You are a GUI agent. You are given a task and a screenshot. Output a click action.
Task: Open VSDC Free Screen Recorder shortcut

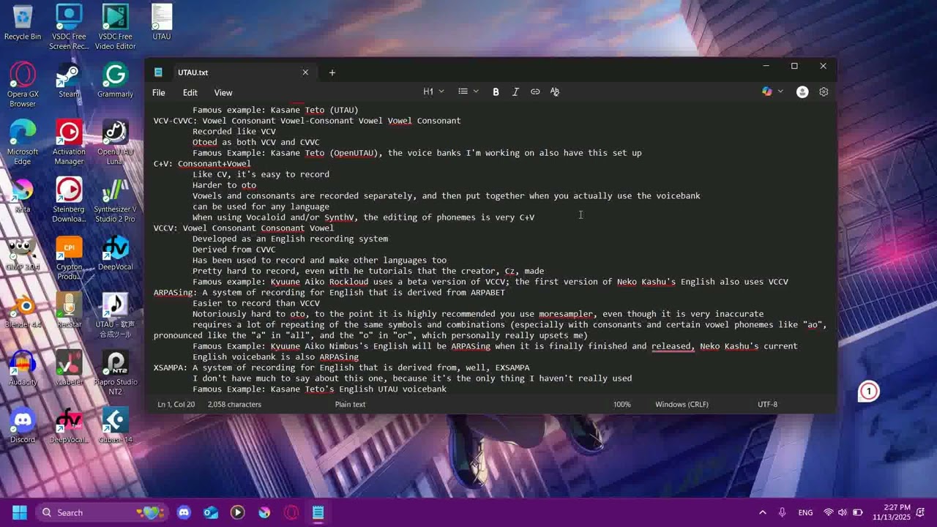69,27
